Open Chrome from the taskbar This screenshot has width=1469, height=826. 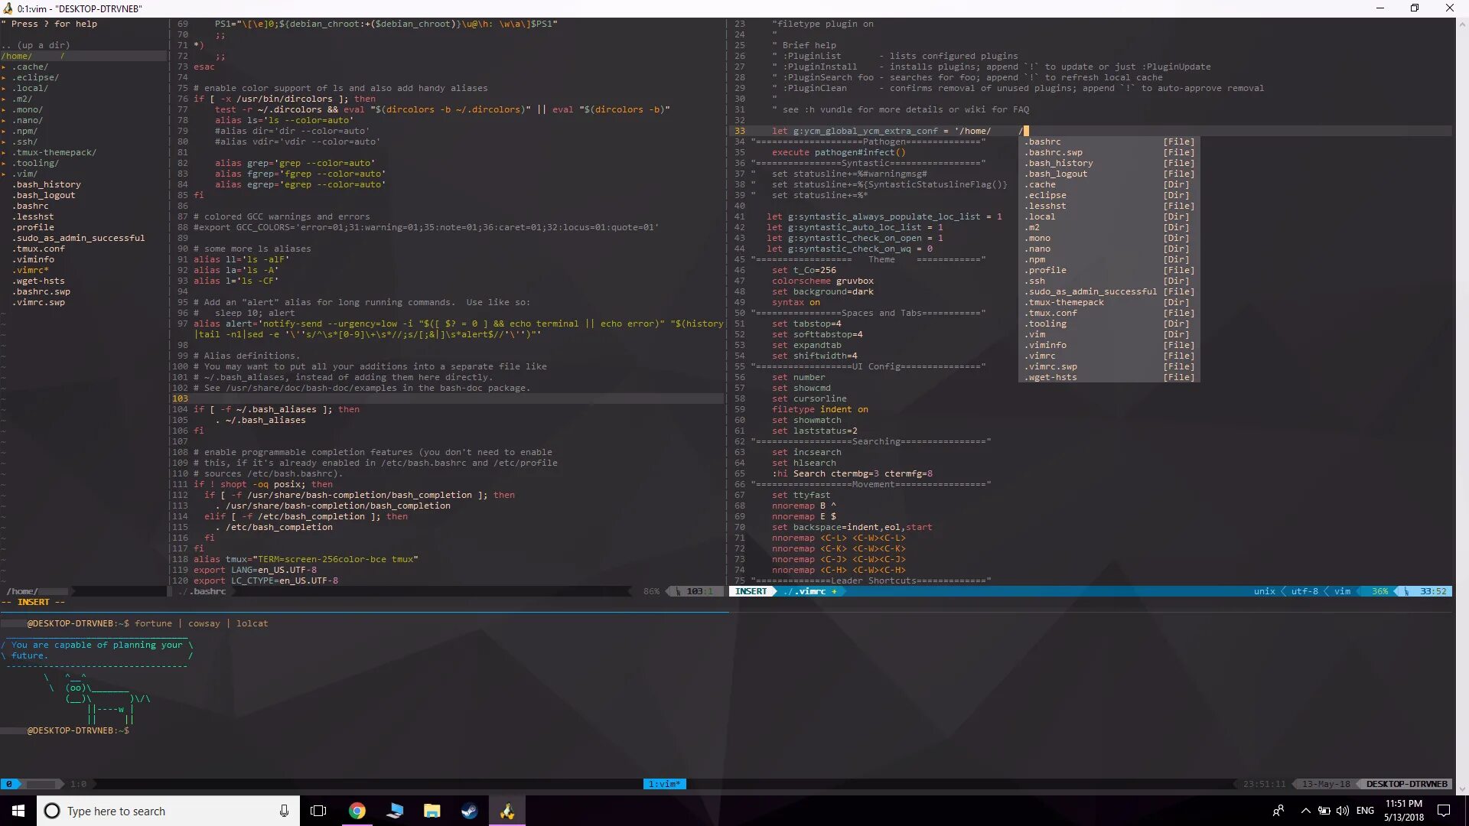pos(357,811)
